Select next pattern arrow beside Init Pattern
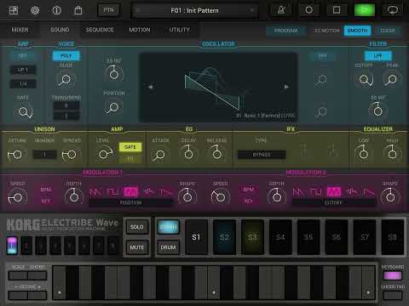This screenshot has width=409, height=306. (251, 10)
